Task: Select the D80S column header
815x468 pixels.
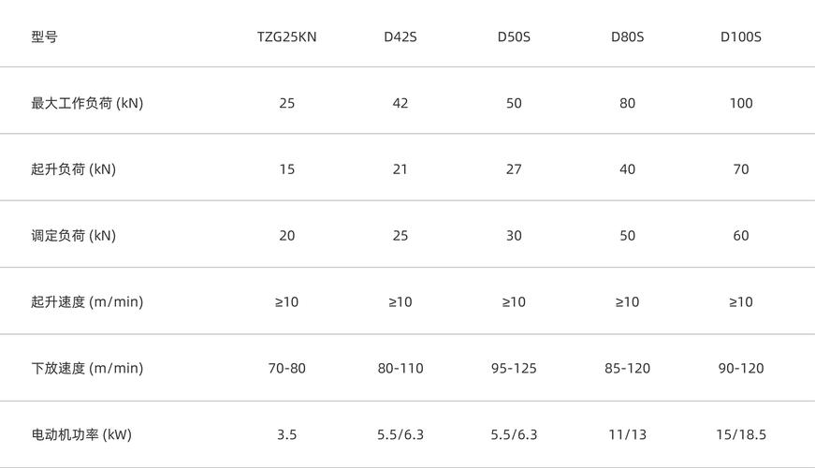Action: [627, 37]
